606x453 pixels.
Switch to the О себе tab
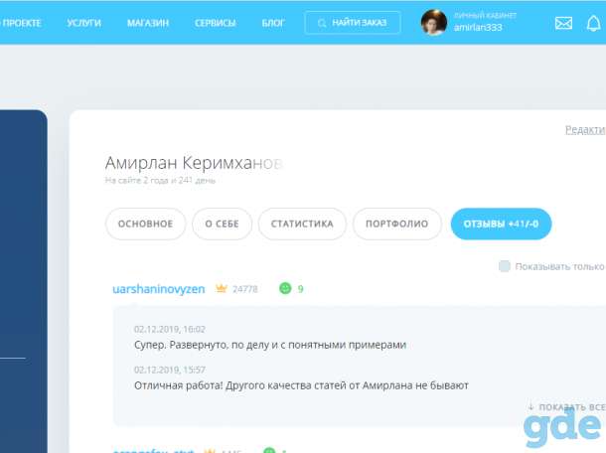(x=222, y=224)
